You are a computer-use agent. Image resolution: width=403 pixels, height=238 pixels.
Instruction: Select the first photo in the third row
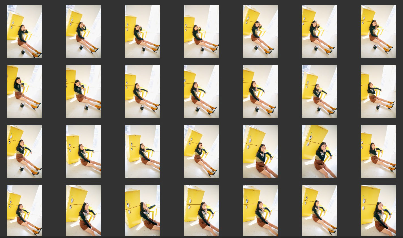pos(24,152)
